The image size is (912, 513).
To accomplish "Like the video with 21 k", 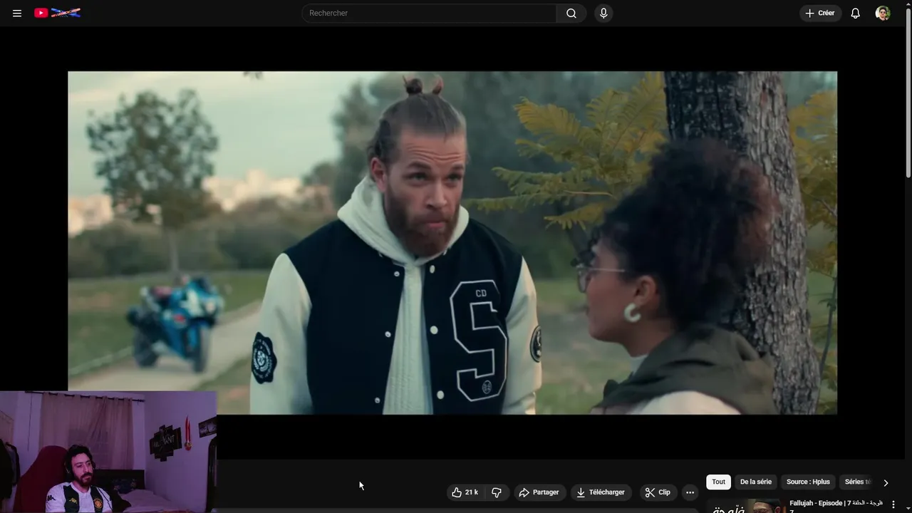I will [x=465, y=492].
